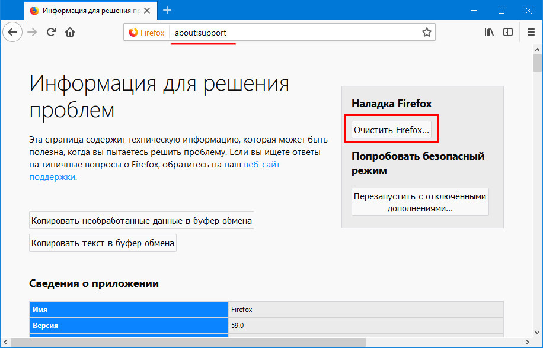Click the horizontal scrollbar right arrow
This screenshot has width=543, height=348.
pyautogui.click(x=528, y=342)
